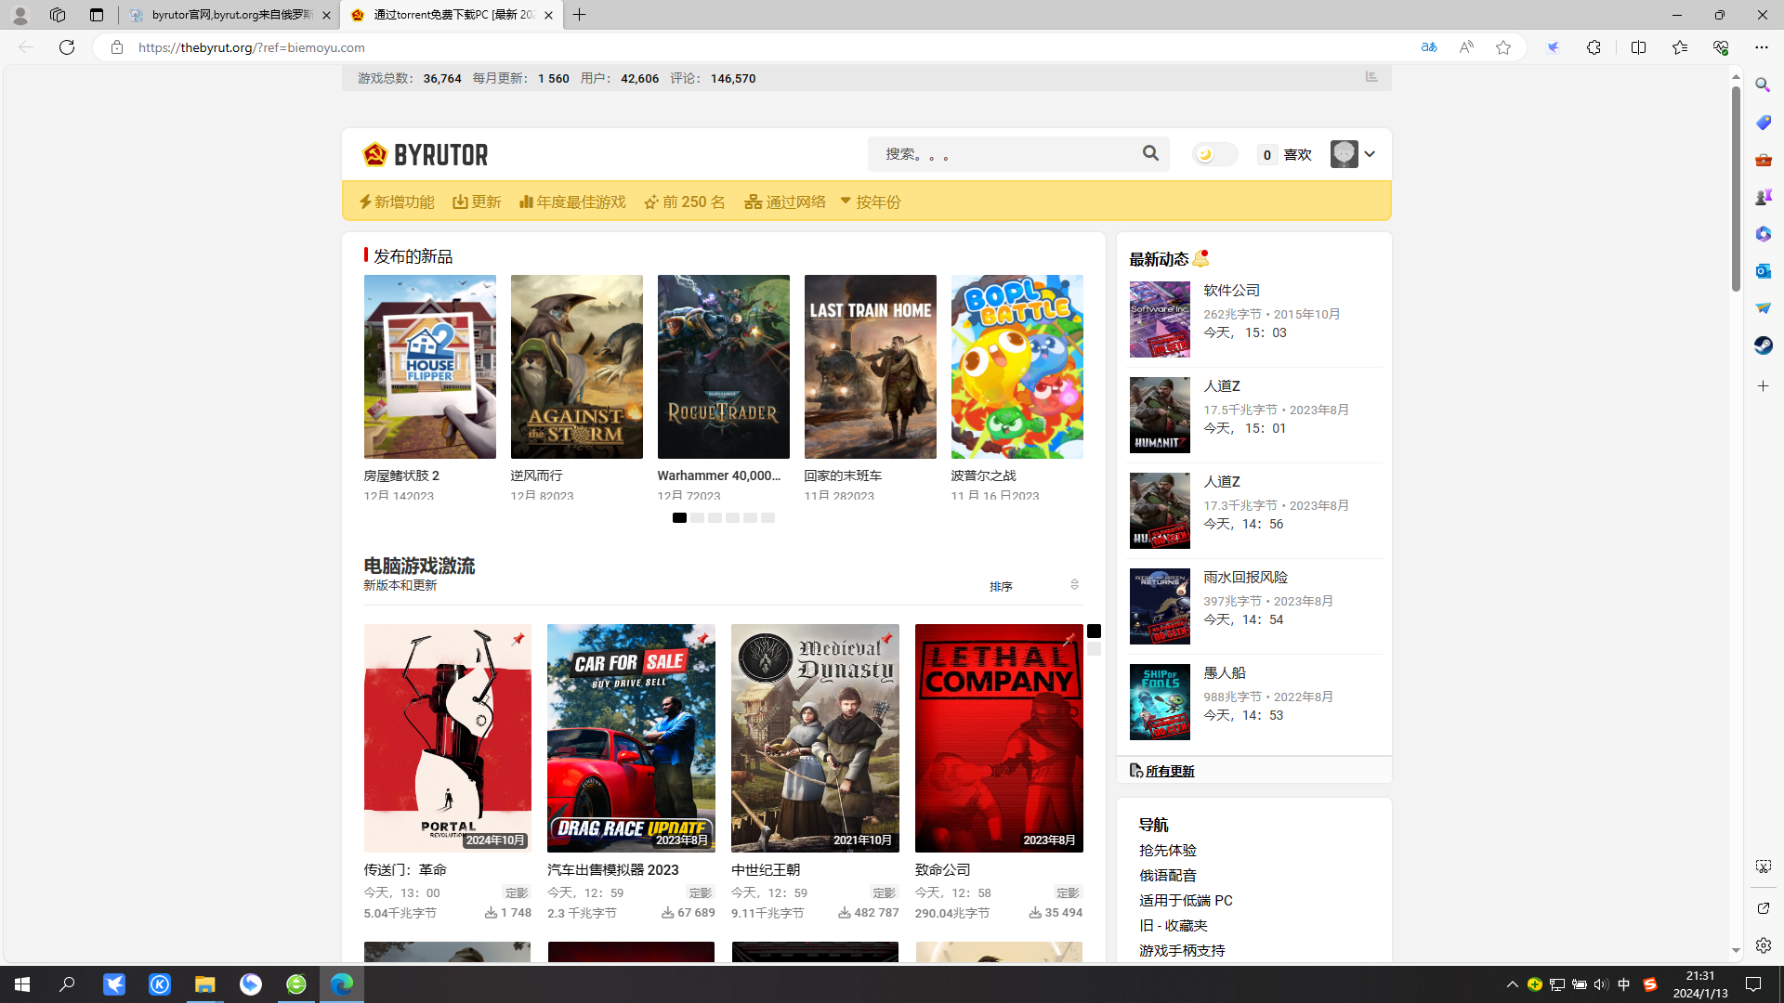Expand the 排序 sort dropdown
Viewport: 1784px width, 1003px height.
click(1033, 586)
